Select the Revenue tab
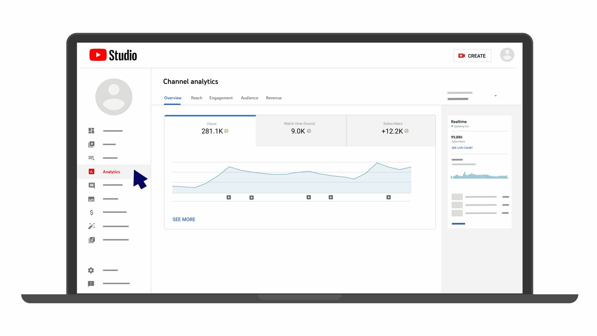 coord(274,98)
